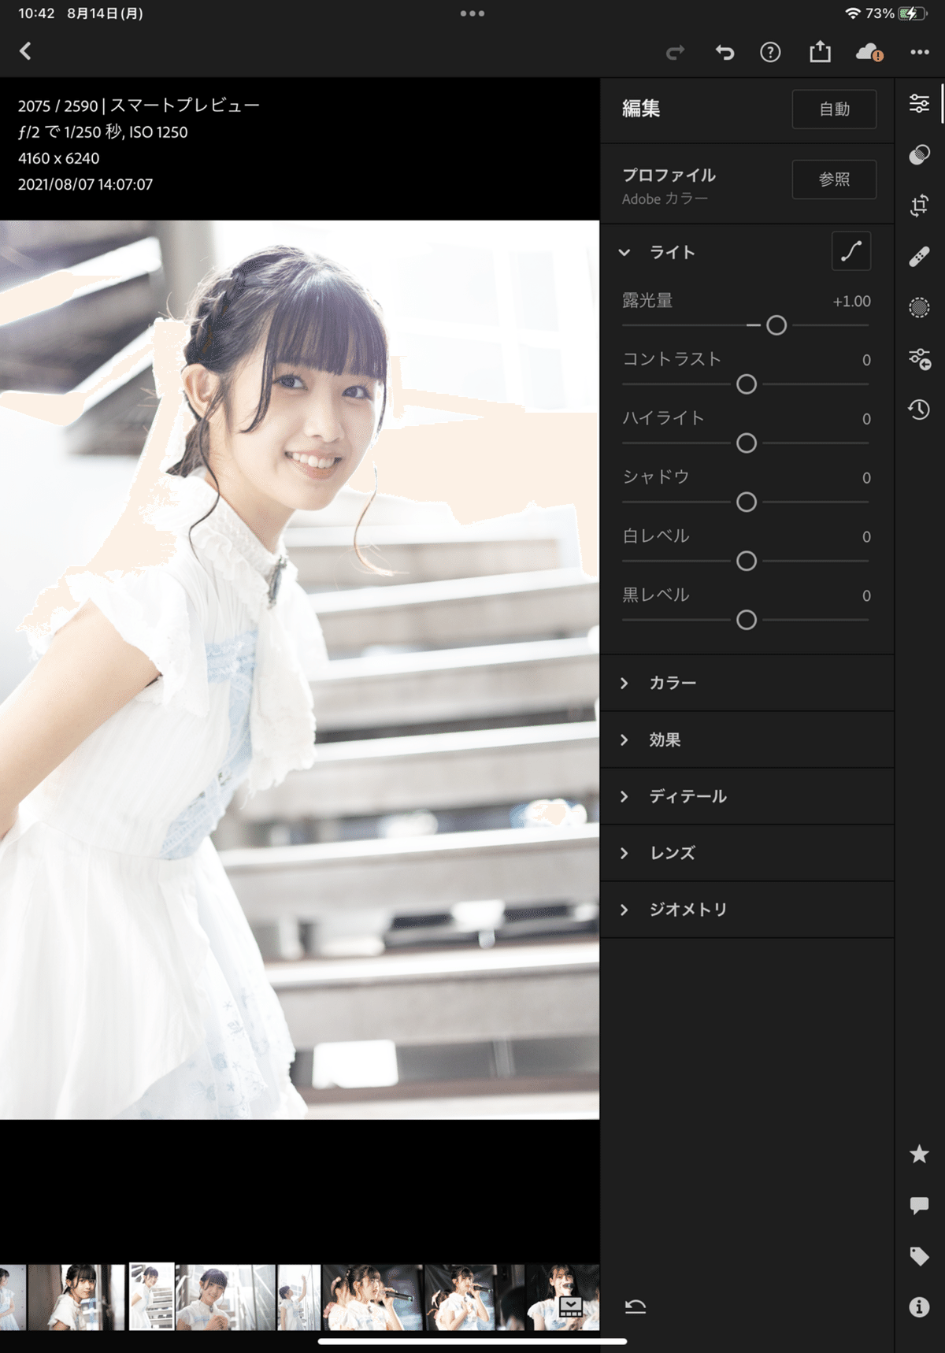Viewport: 945px width, 1353px height.
Task: Select the wide two-panel thumbnail after the selected one
Action: 226,1297
